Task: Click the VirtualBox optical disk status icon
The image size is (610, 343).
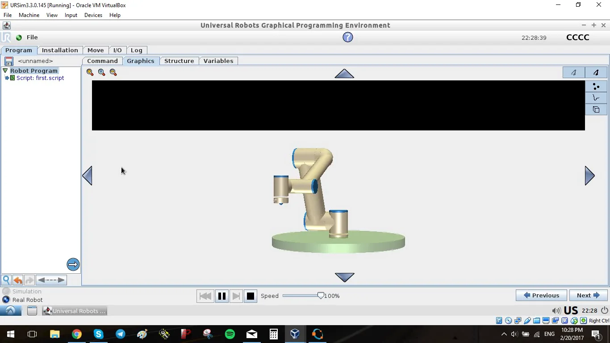Action: tap(509, 321)
